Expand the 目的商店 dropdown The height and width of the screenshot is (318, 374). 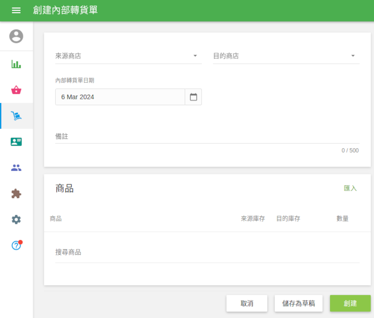pos(286,56)
